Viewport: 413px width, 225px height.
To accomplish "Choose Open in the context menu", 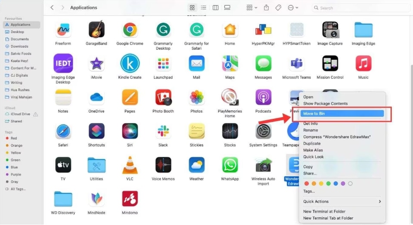I will click(308, 97).
